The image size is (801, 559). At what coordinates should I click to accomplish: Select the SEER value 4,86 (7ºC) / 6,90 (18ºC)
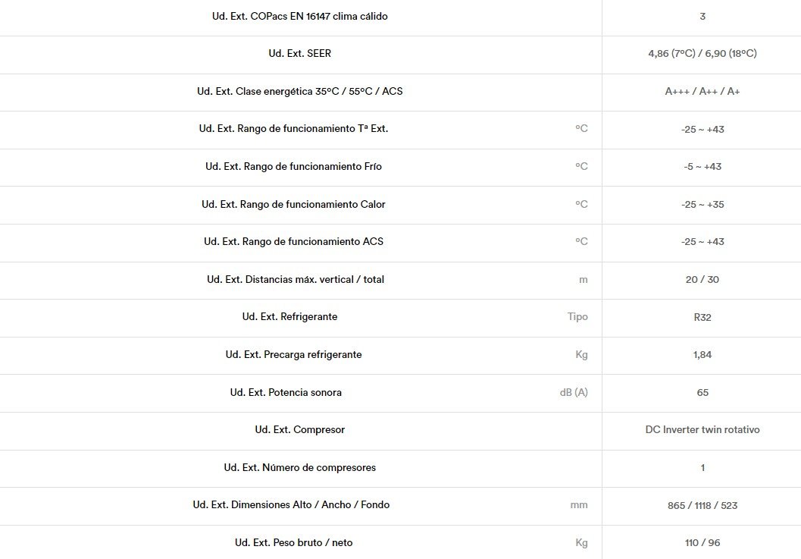(x=702, y=53)
